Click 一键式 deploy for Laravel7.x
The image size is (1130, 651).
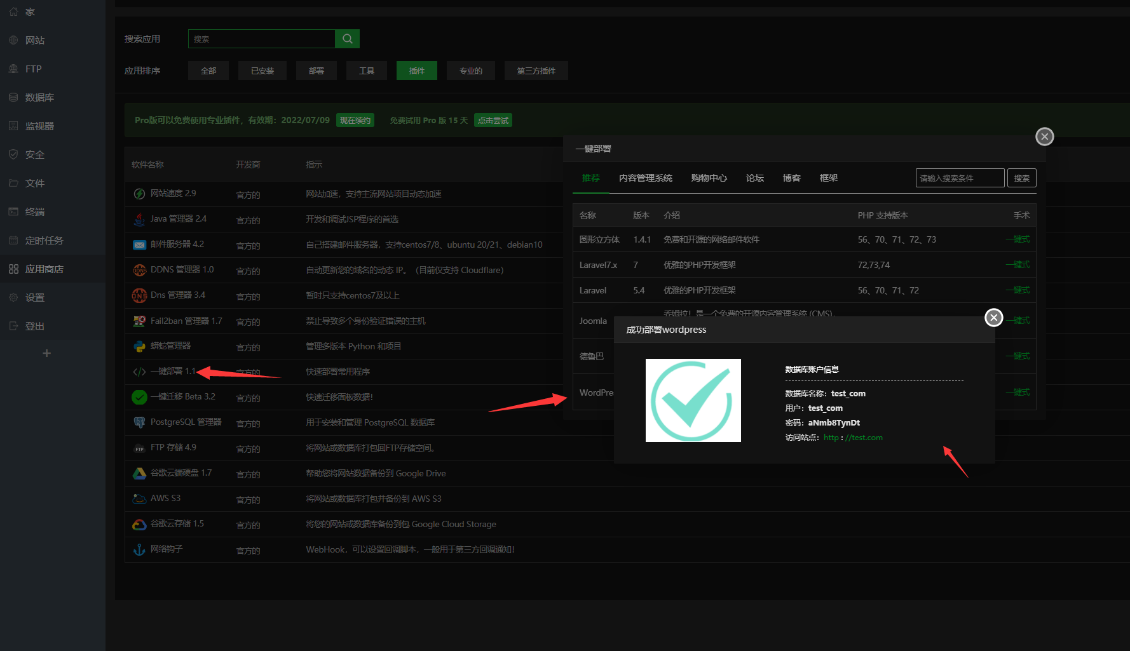coord(1018,265)
